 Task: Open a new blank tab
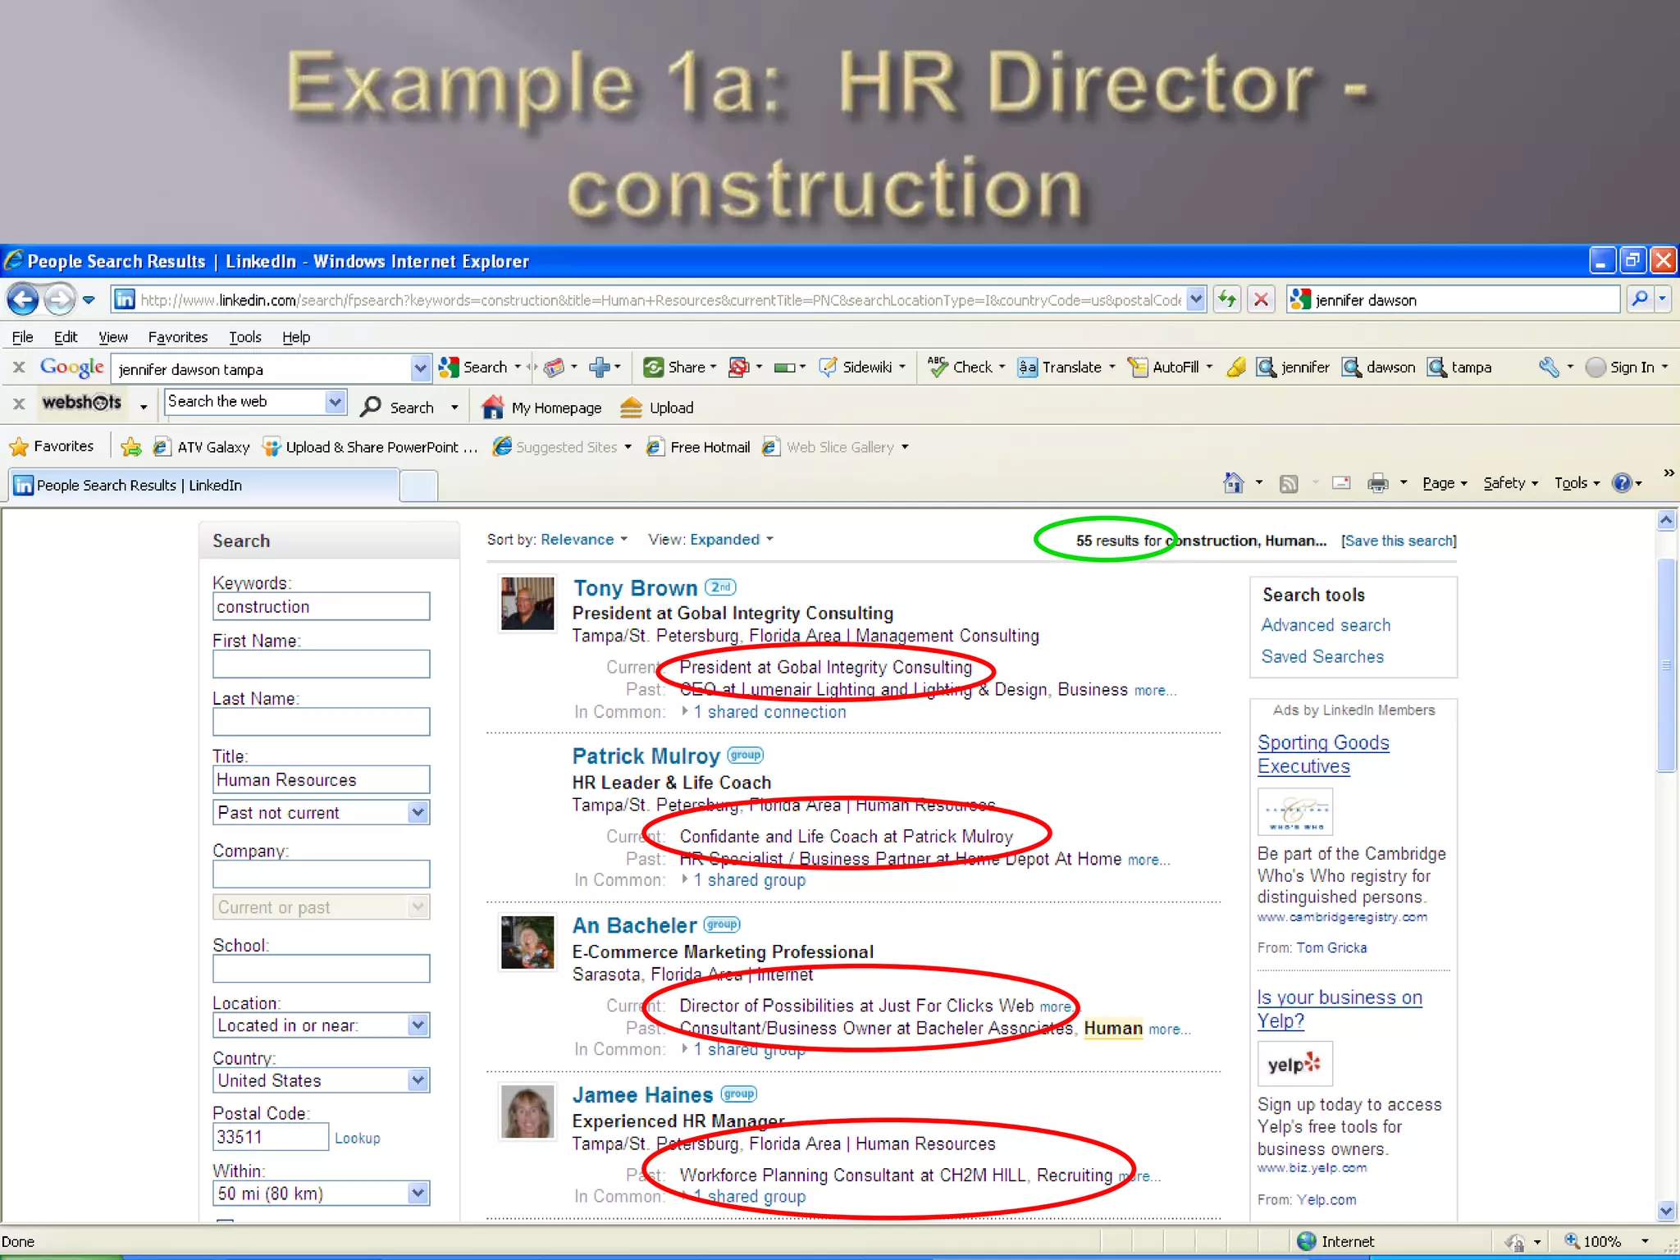click(419, 486)
